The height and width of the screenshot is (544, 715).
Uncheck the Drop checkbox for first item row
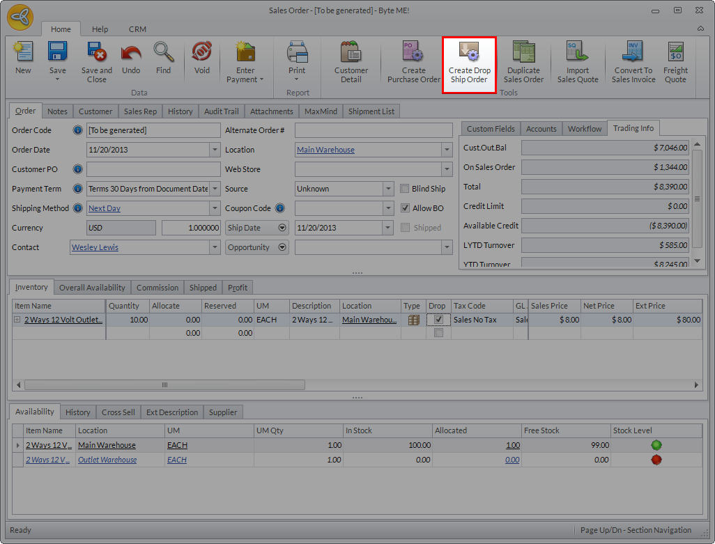(438, 320)
